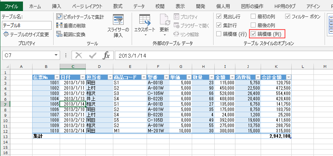Open the filter dropdown for 合計金額 column
The height and width of the screenshot is (156, 333).
pyautogui.click(x=289, y=77)
